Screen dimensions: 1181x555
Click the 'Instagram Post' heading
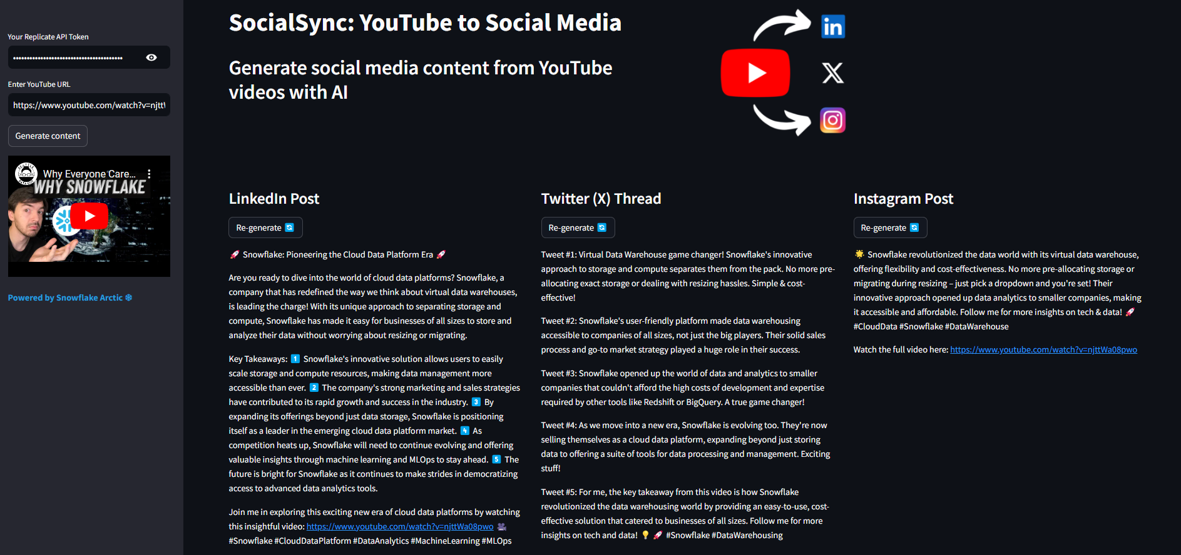(903, 199)
